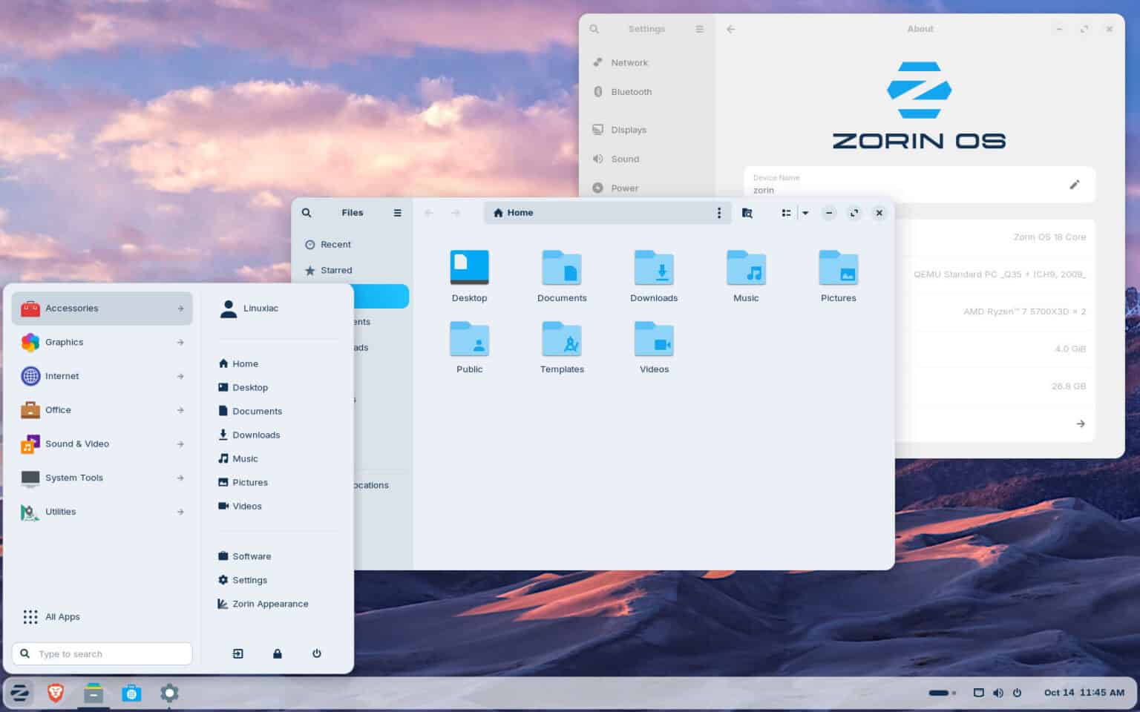
Task: Lock the screen using the padlock icon
Action: (x=277, y=653)
